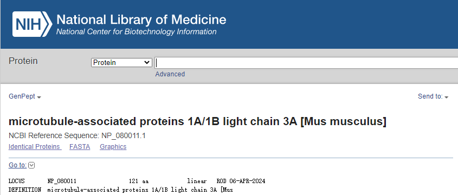Click the NIH logo badge
The height and width of the screenshot is (195, 458).
[32, 24]
